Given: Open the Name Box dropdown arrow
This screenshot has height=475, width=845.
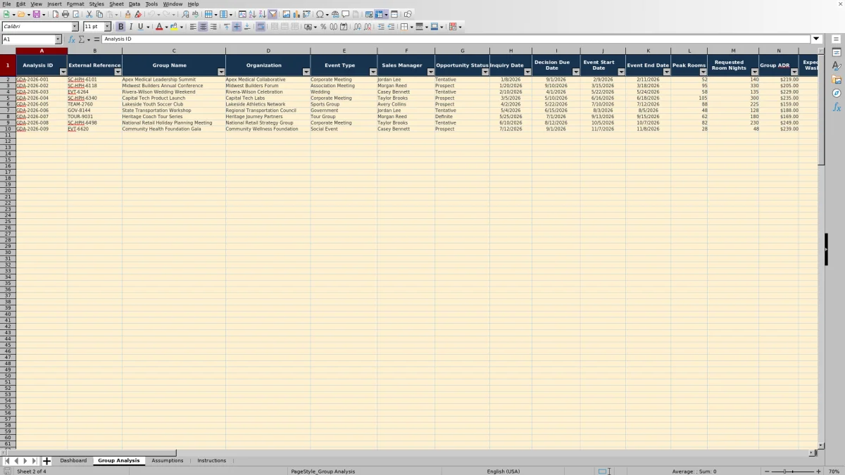Looking at the screenshot, I should [58, 39].
